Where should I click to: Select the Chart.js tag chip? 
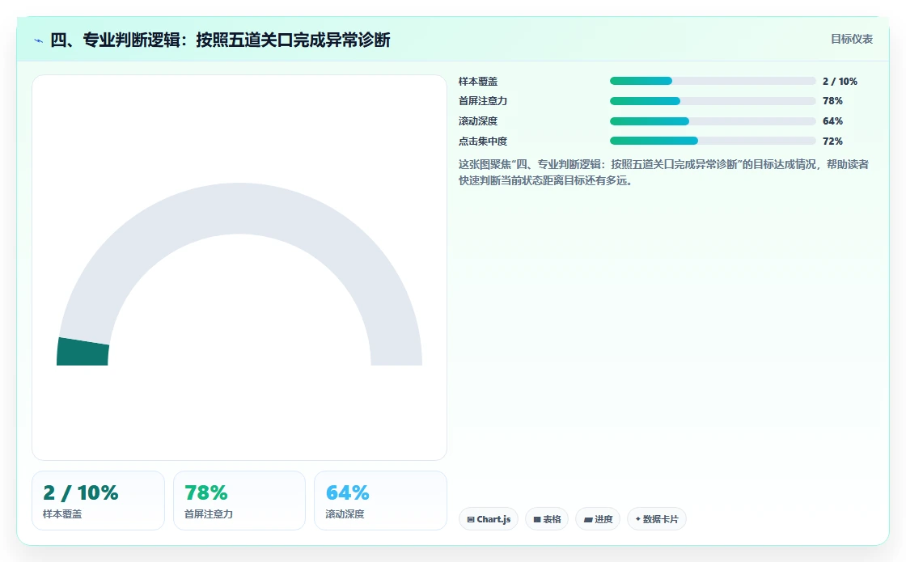click(489, 519)
